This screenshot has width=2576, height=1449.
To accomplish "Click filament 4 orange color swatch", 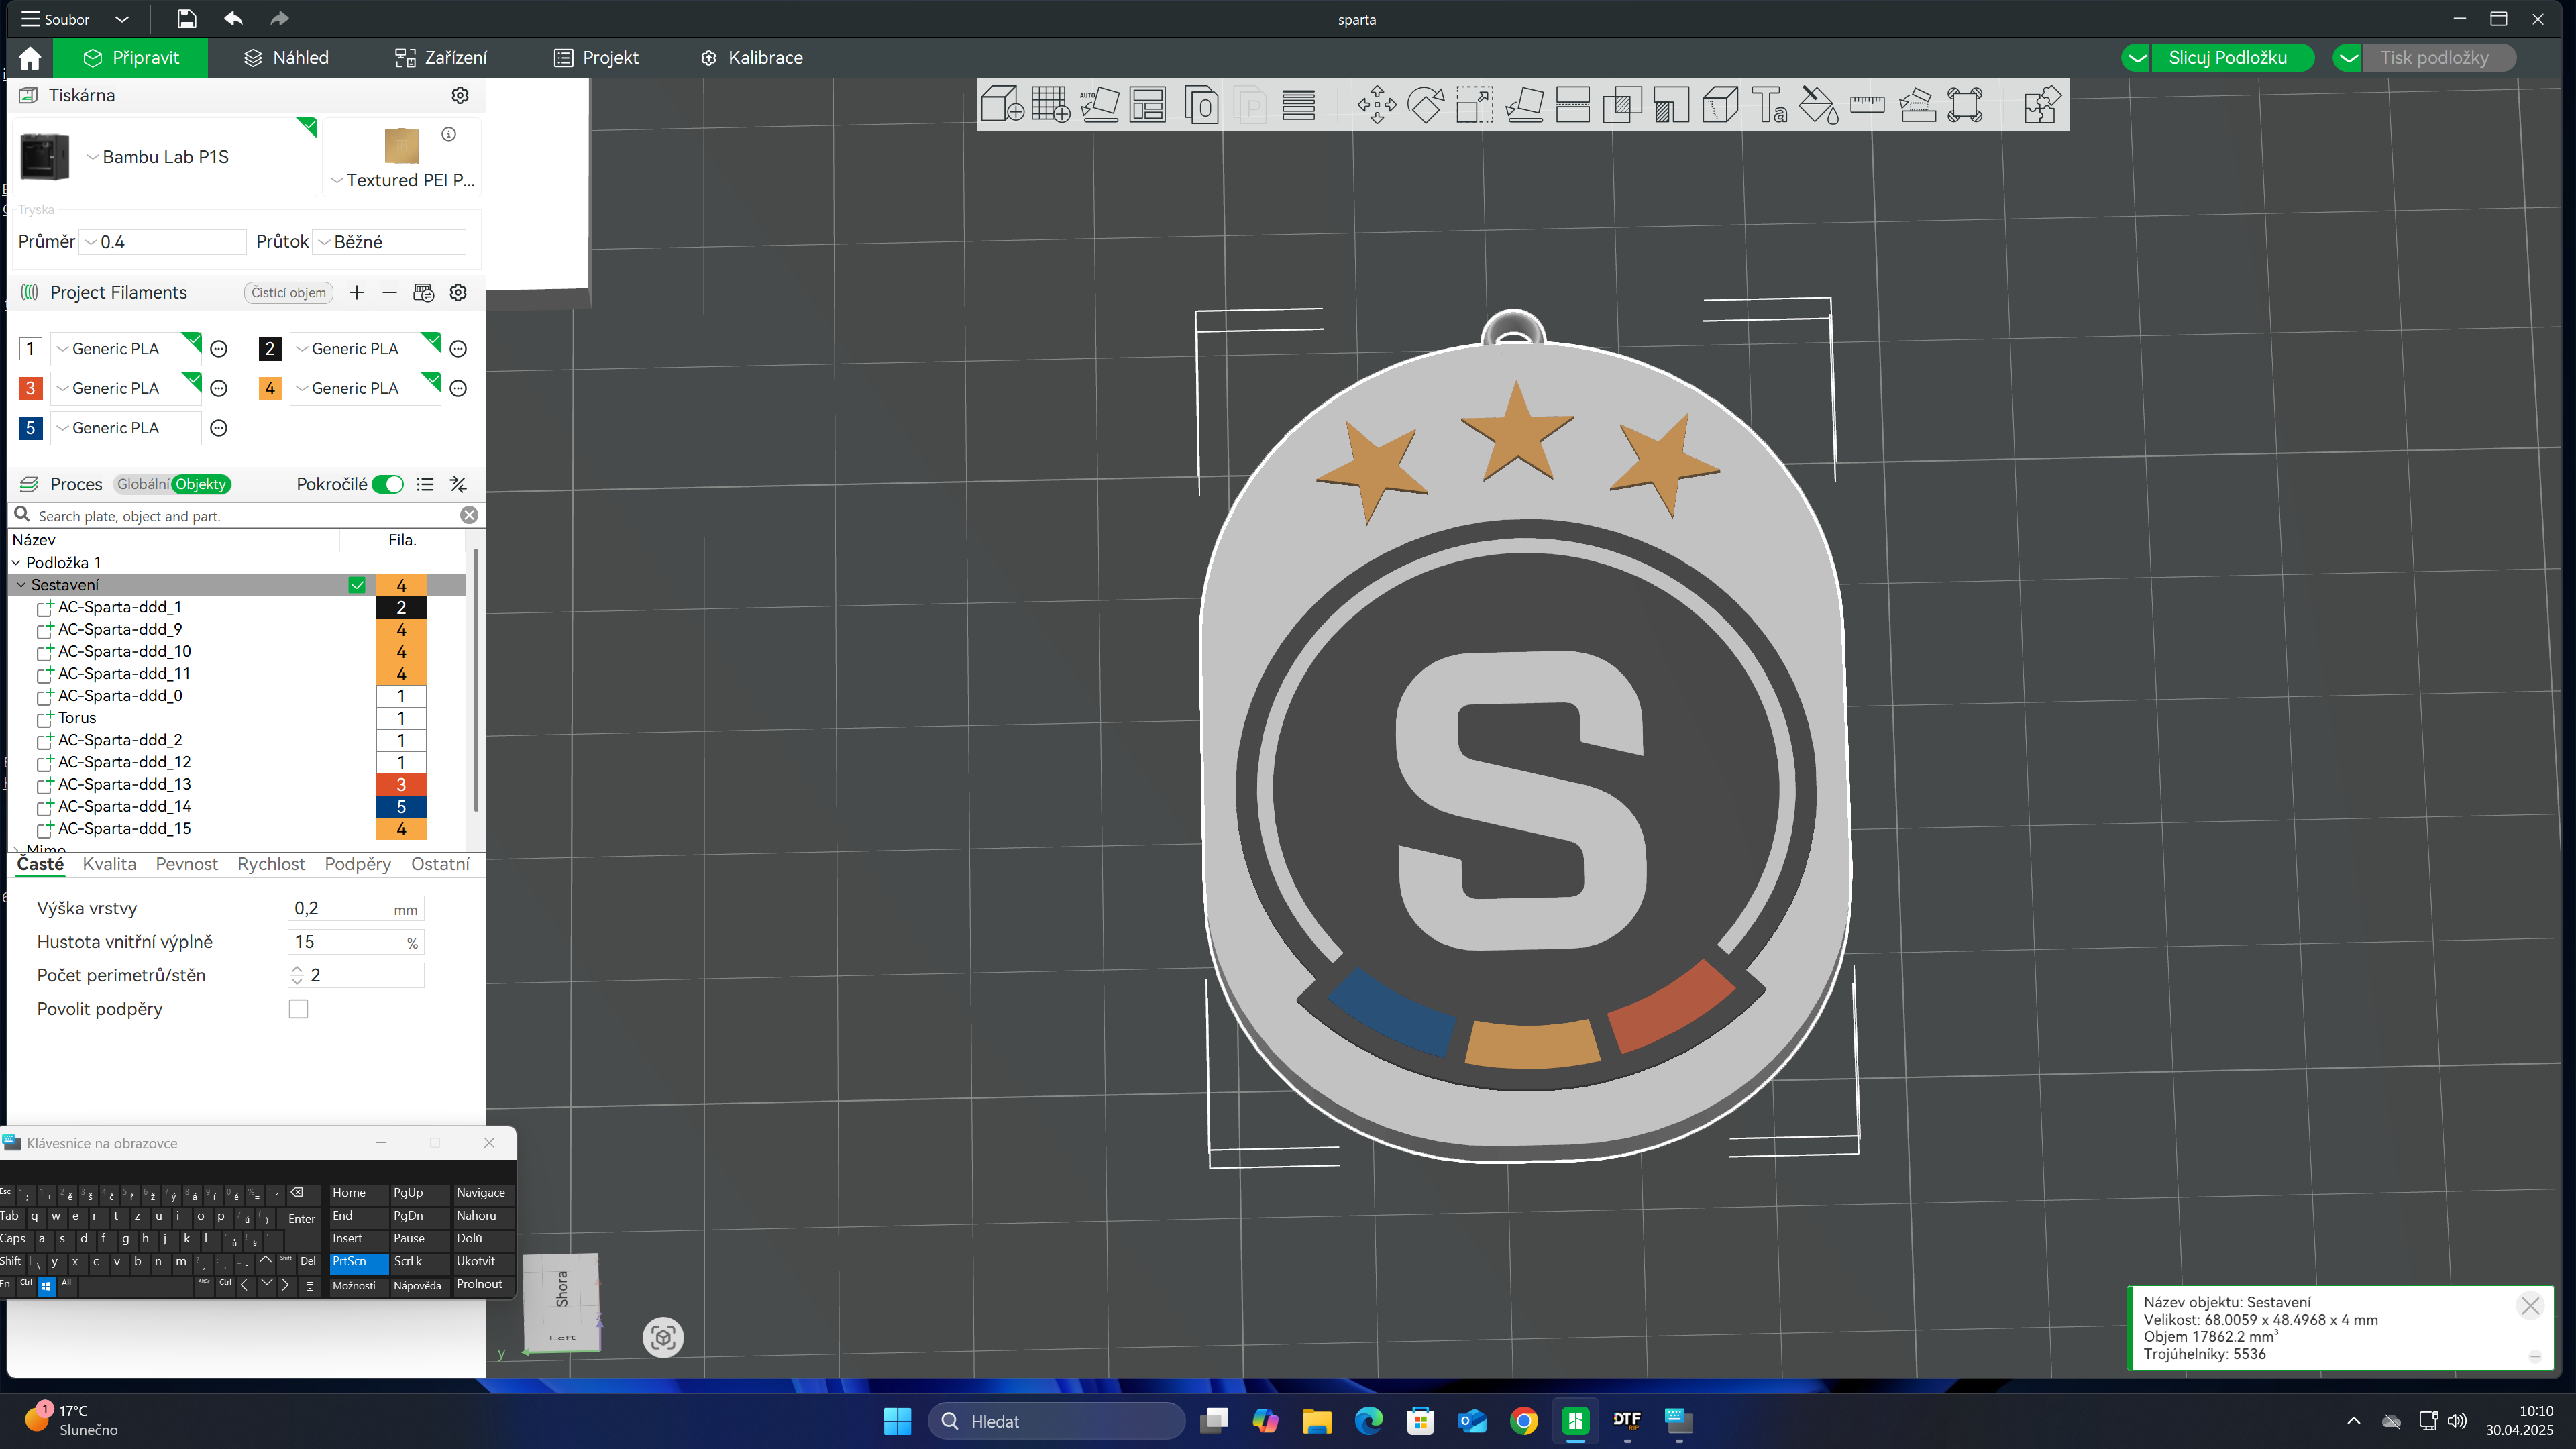I will 270,388.
